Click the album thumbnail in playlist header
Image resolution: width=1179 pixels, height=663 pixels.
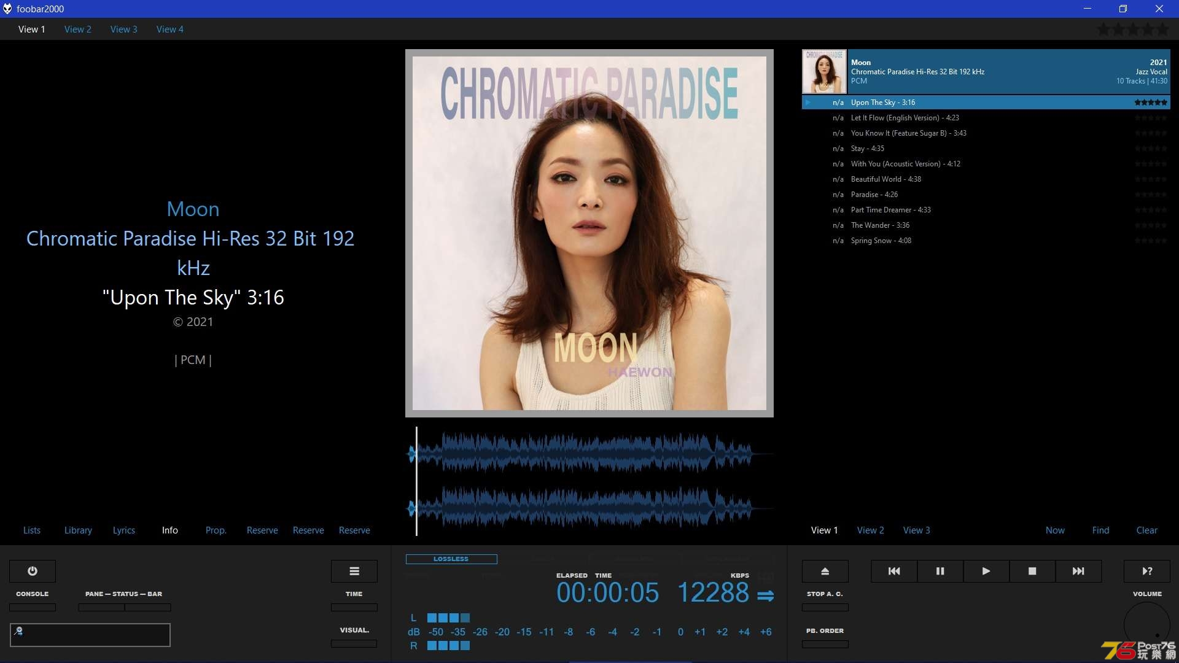824,72
